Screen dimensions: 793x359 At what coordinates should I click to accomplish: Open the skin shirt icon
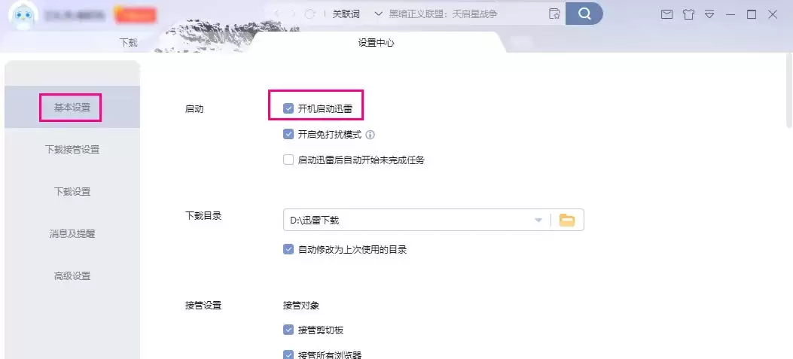tap(688, 14)
